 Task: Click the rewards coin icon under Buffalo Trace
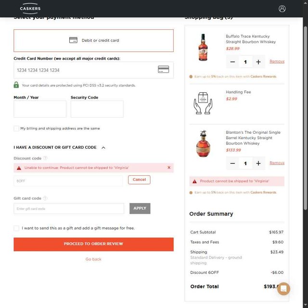pos(191,77)
